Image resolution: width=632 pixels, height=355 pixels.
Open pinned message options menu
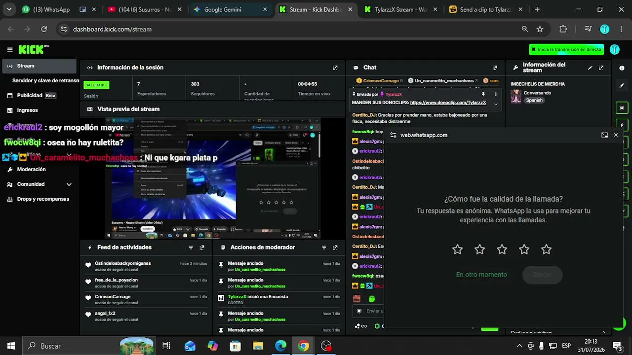(496, 94)
